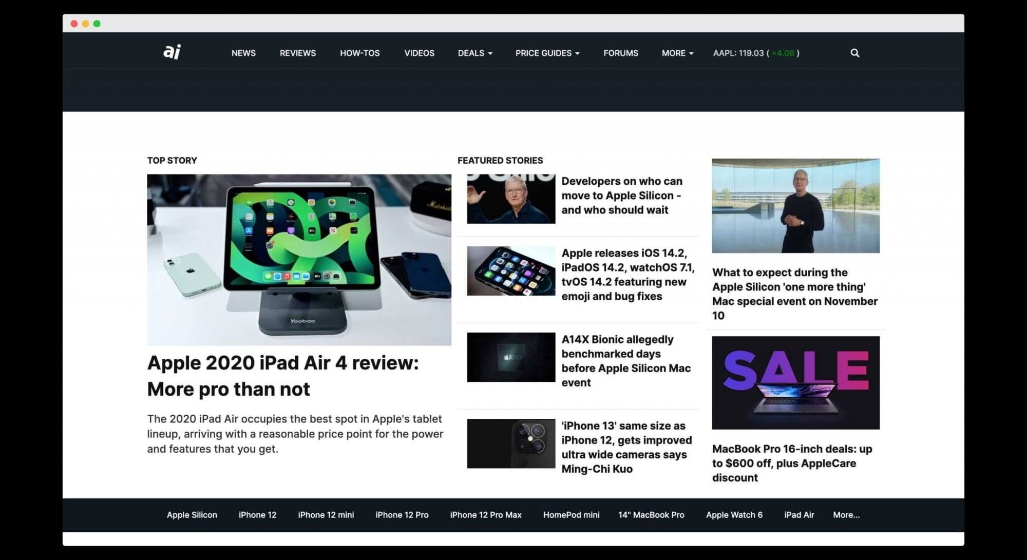Open the search icon

pyautogui.click(x=854, y=53)
